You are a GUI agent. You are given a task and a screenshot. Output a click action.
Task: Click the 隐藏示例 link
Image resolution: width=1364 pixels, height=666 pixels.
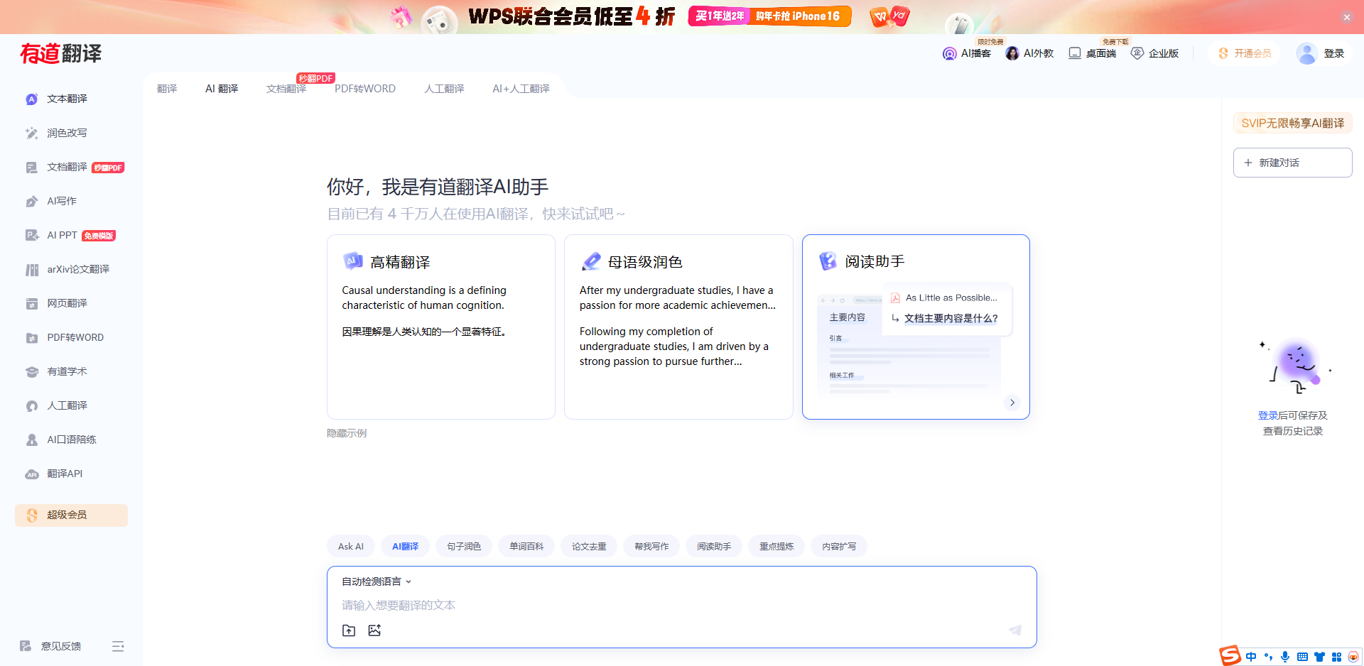click(346, 432)
